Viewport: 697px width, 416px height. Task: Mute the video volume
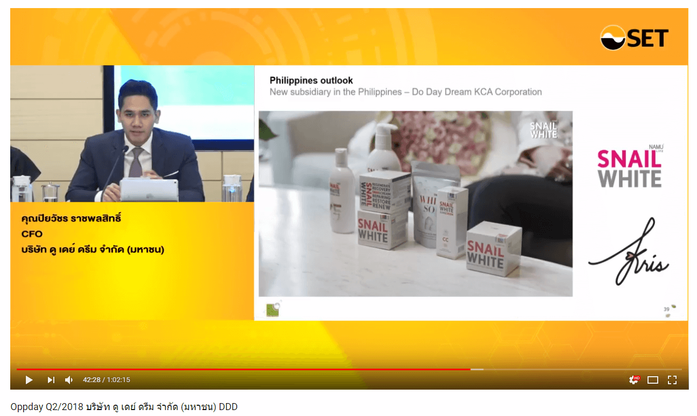[69, 380]
